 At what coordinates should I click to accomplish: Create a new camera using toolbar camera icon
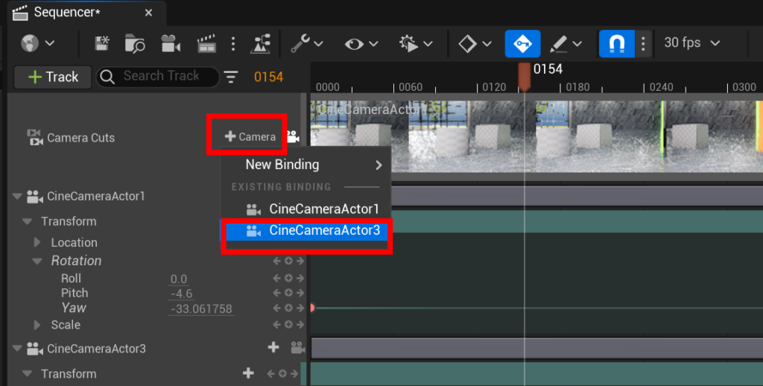(x=171, y=43)
